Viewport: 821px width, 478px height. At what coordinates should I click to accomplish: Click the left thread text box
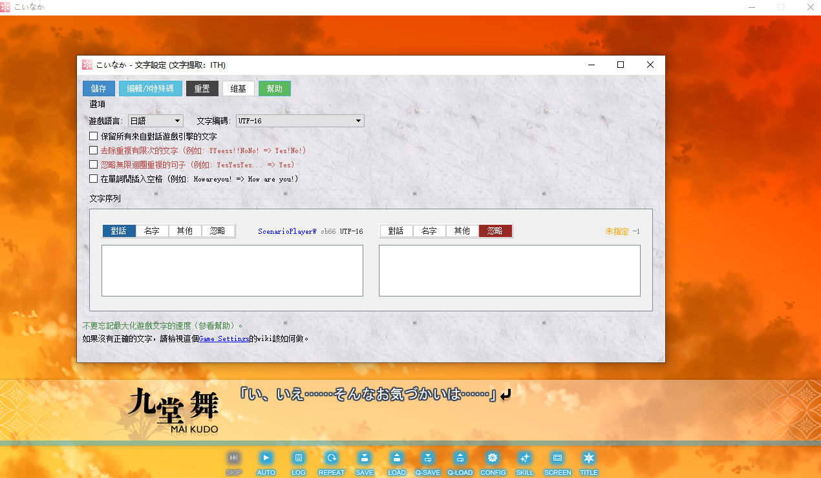[x=232, y=271]
